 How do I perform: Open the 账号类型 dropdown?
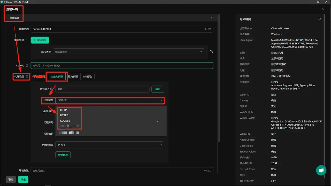(x=128, y=52)
